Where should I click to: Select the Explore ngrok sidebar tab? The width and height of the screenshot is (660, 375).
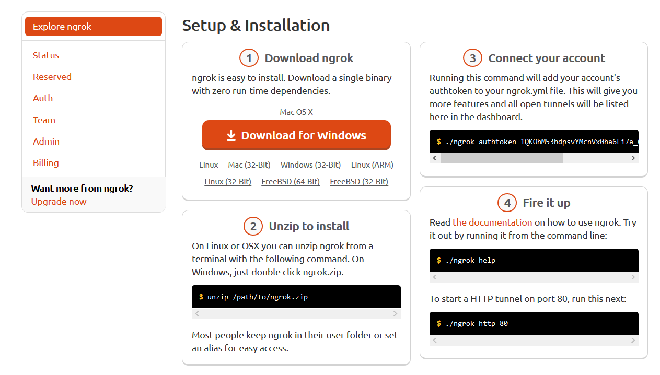pos(61,26)
